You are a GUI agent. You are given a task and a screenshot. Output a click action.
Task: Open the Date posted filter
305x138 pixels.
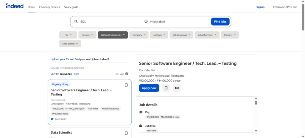70,44
